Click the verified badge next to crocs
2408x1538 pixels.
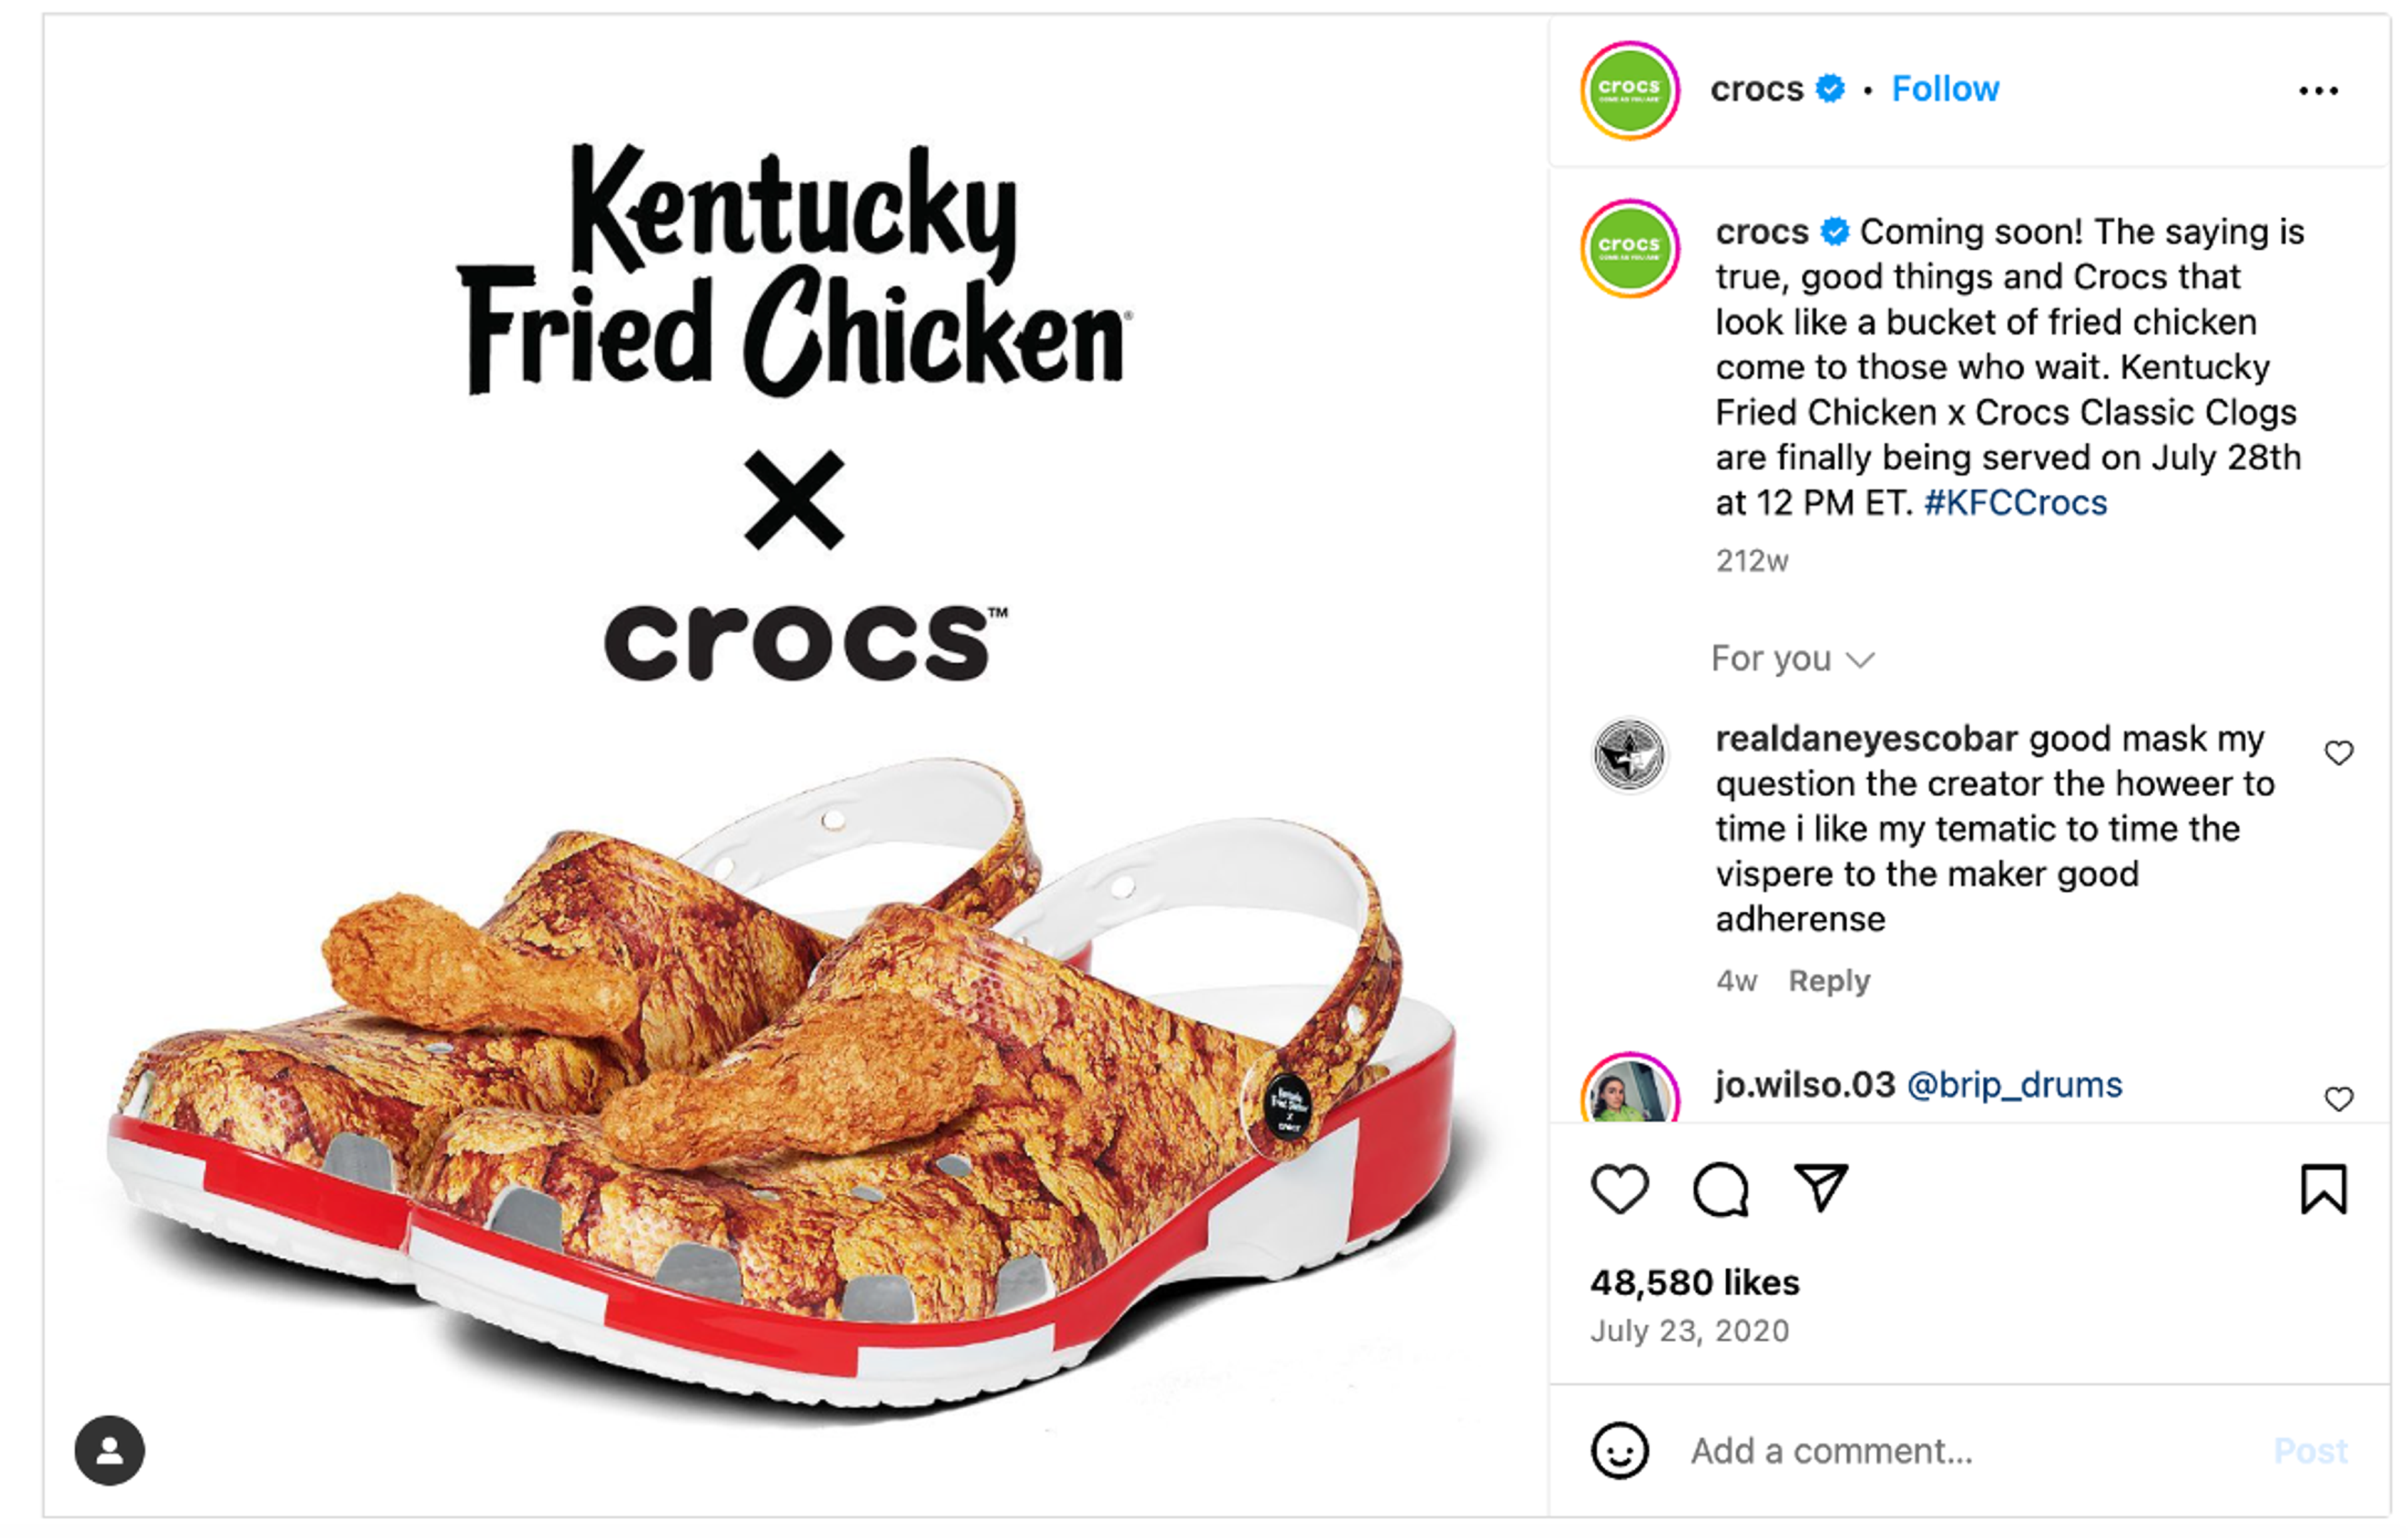(x=1830, y=88)
